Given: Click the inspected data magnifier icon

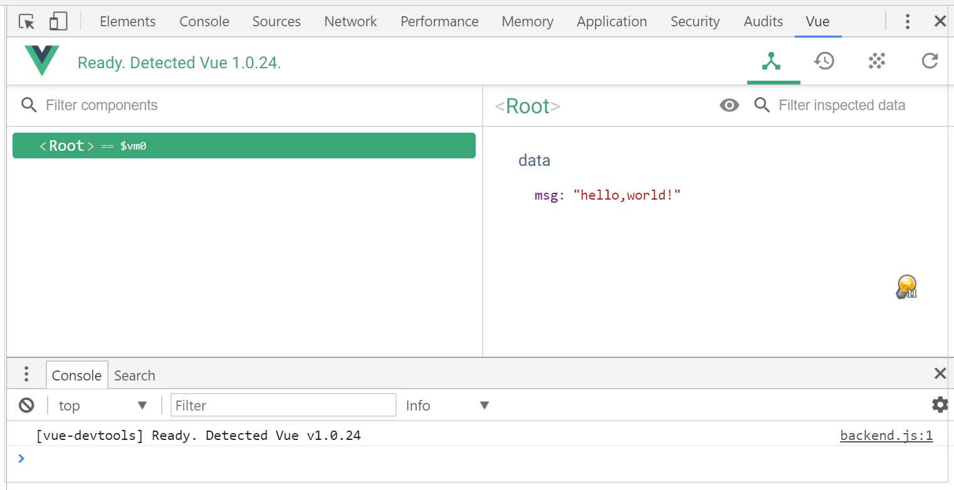Looking at the screenshot, I should [x=762, y=105].
